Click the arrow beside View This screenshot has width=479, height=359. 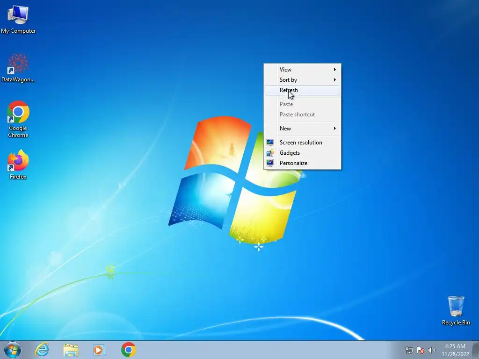point(335,70)
